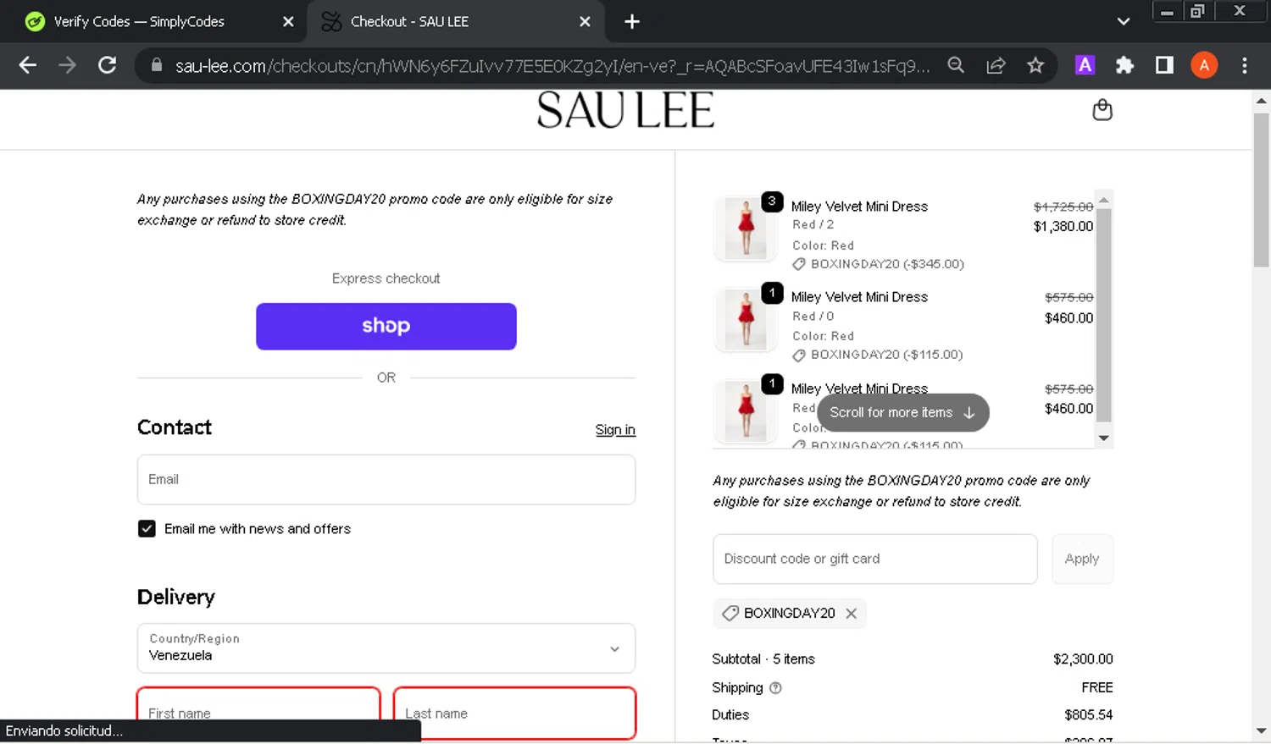Close the Verify Codes tab
The height and width of the screenshot is (744, 1271).
click(288, 22)
